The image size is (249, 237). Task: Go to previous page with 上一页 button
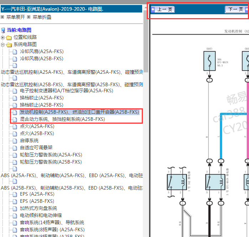pos(162,9)
